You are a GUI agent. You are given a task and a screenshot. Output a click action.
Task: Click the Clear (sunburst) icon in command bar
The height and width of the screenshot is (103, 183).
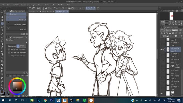coord(63,8)
